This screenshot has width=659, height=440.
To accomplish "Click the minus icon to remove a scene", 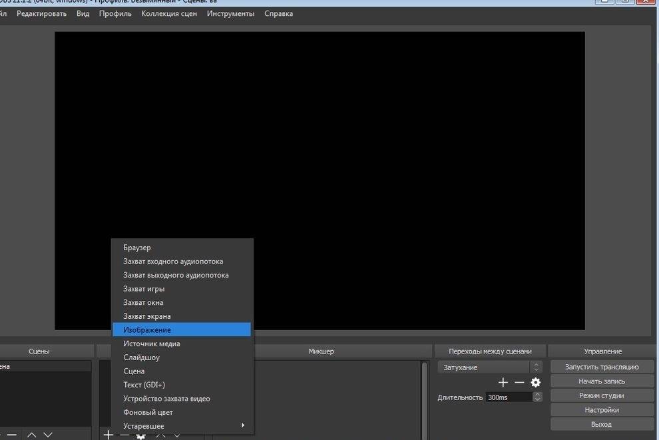I will click(11, 435).
